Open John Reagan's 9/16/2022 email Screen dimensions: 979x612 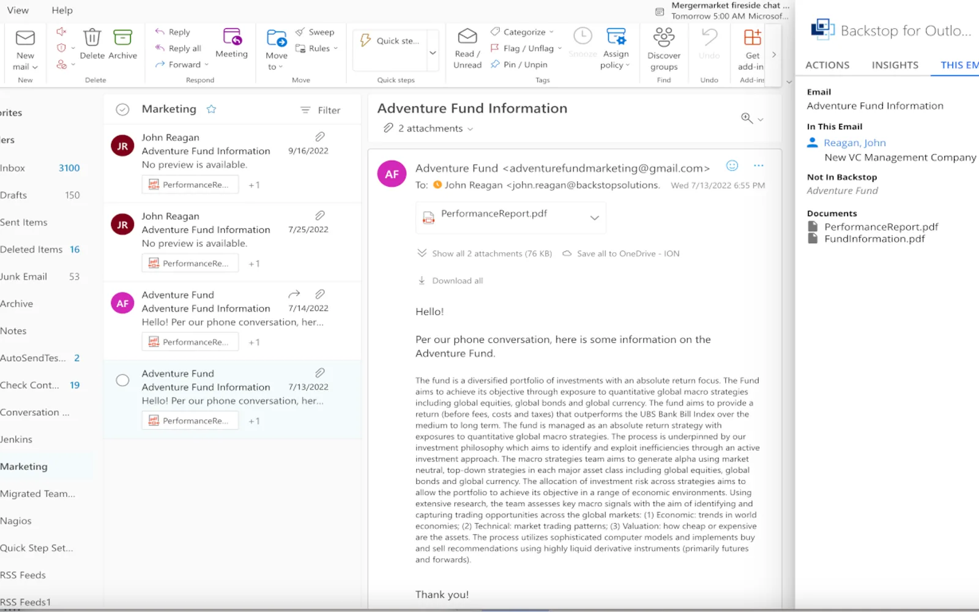[233, 163]
